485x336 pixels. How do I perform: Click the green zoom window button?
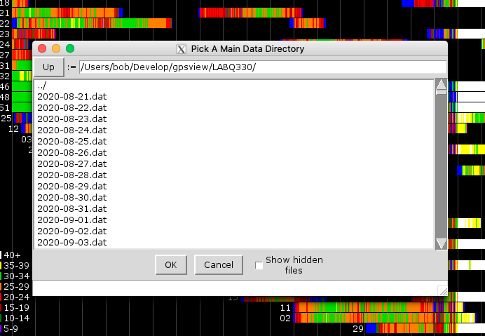[70, 48]
